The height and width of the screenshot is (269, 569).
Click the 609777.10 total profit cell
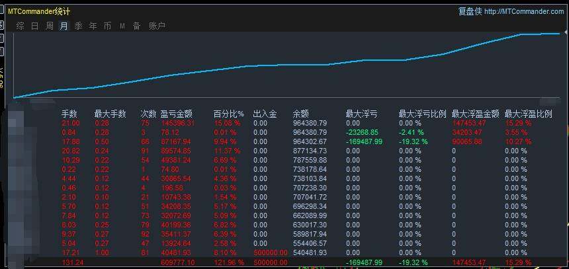(177, 262)
